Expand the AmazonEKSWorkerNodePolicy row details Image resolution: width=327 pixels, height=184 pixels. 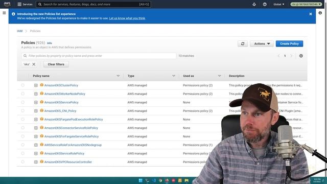point(36,94)
